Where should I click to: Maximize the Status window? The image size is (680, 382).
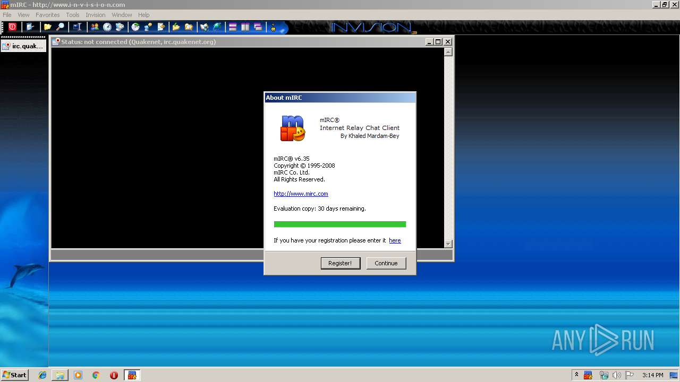(x=438, y=41)
